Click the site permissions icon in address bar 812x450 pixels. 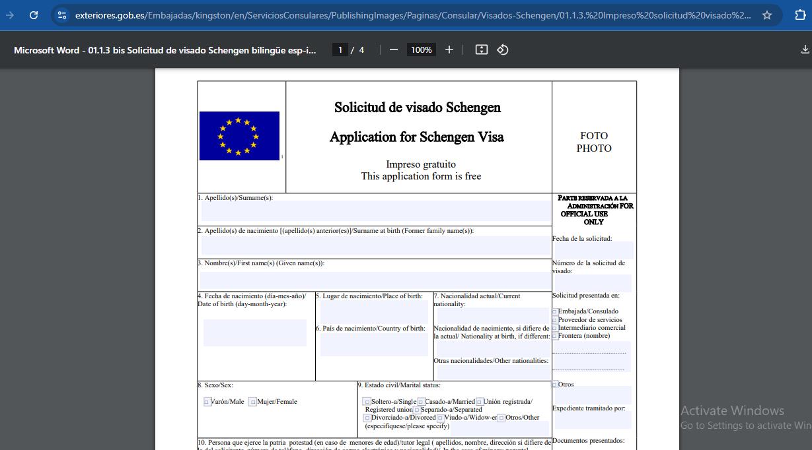point(61,15)
